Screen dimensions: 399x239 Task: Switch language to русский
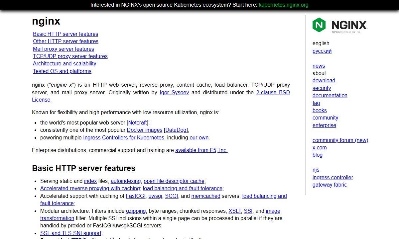point(322,51)
